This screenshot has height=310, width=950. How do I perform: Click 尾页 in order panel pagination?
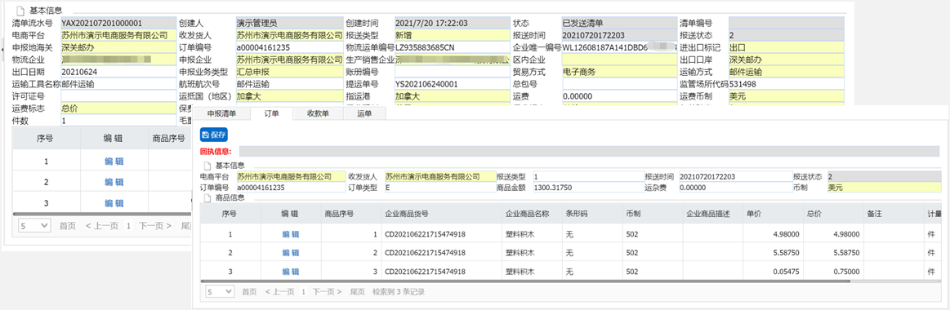358,292
